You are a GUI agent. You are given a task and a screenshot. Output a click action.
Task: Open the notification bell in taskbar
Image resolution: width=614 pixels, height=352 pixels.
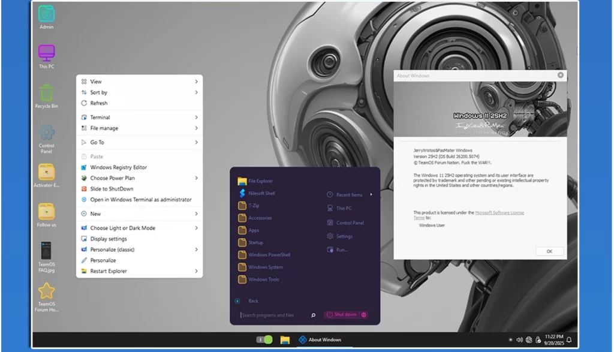pos(568,340)
